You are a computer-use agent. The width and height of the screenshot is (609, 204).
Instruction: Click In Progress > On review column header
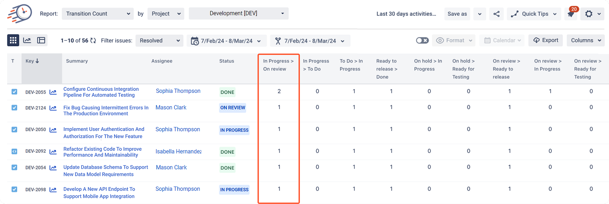click(278, 65)
